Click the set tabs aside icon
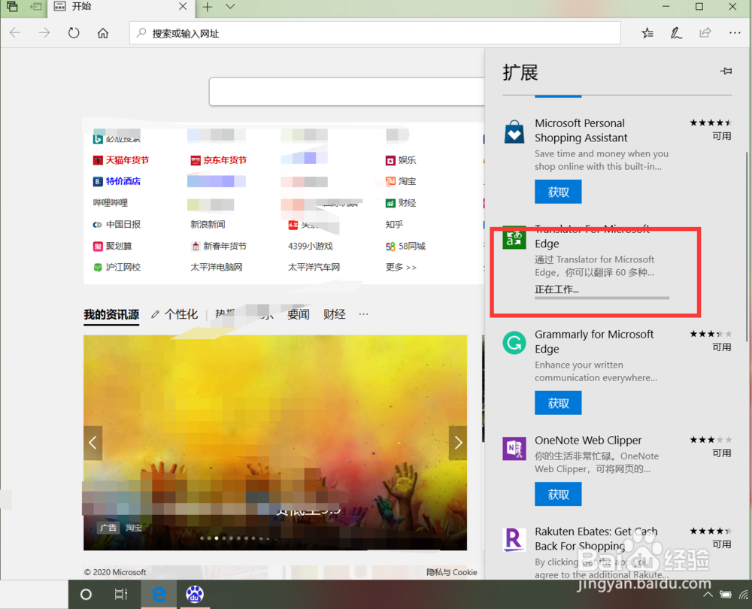 35,7
